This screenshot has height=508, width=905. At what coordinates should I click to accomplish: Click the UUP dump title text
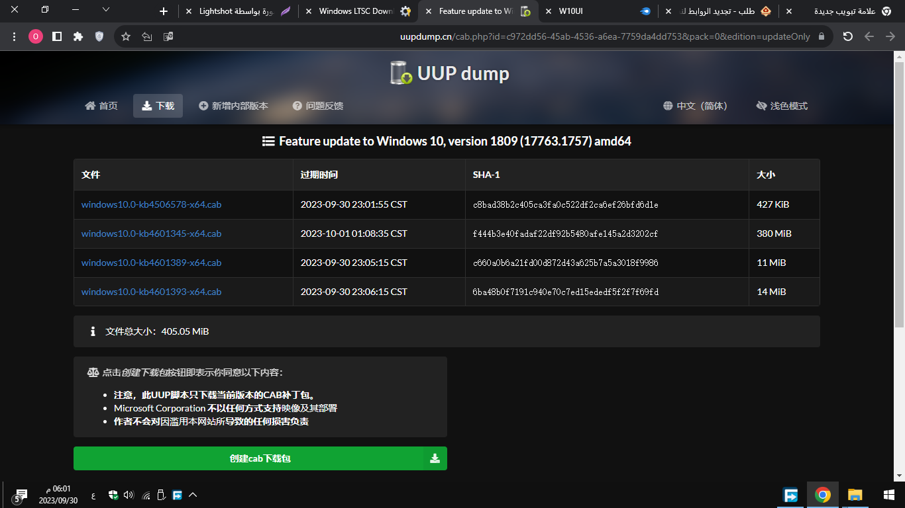point(463,73)
